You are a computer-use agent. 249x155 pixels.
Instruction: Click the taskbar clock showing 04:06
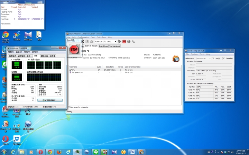point(240,152)
